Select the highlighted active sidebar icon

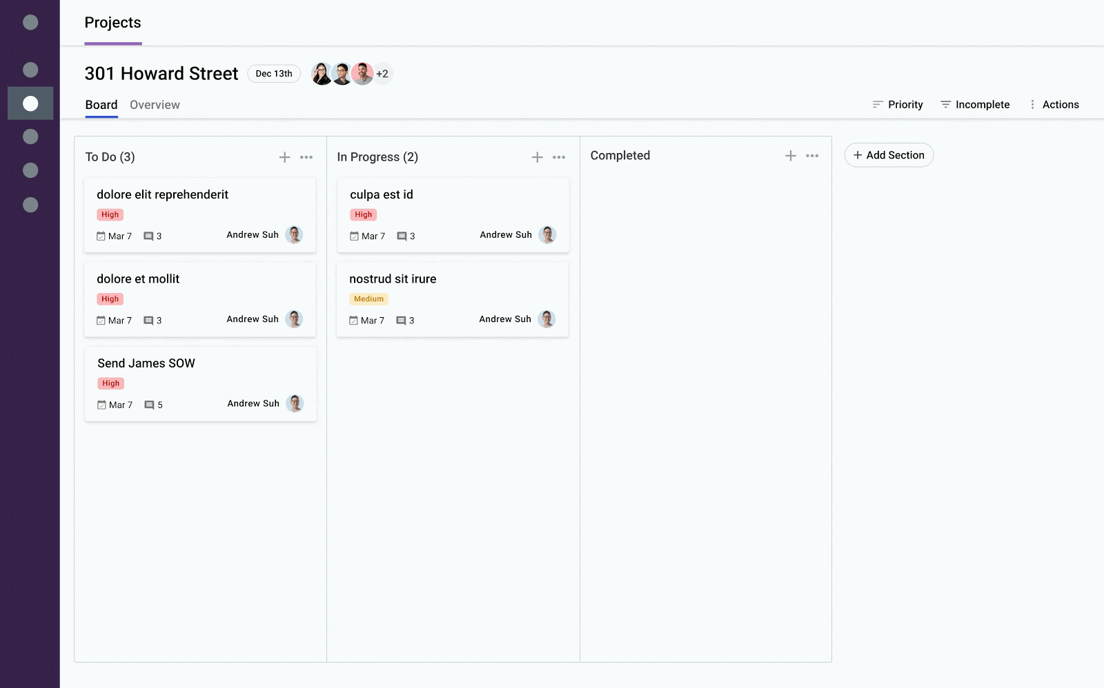(x=30, y=103)
